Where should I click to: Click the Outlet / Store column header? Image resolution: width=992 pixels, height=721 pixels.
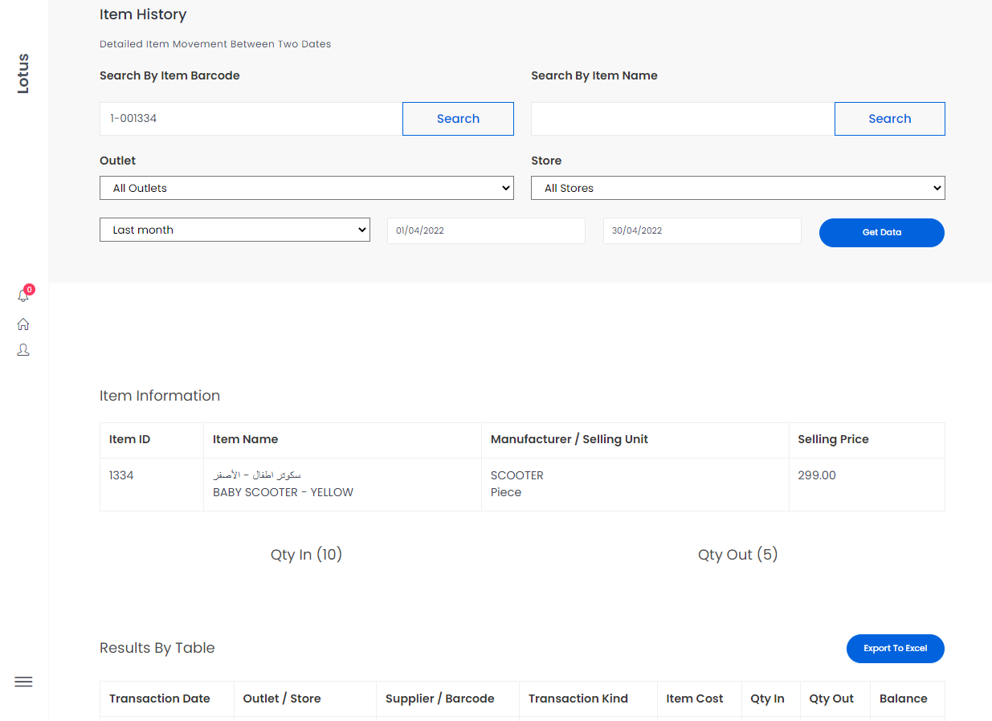coord(282,699)
